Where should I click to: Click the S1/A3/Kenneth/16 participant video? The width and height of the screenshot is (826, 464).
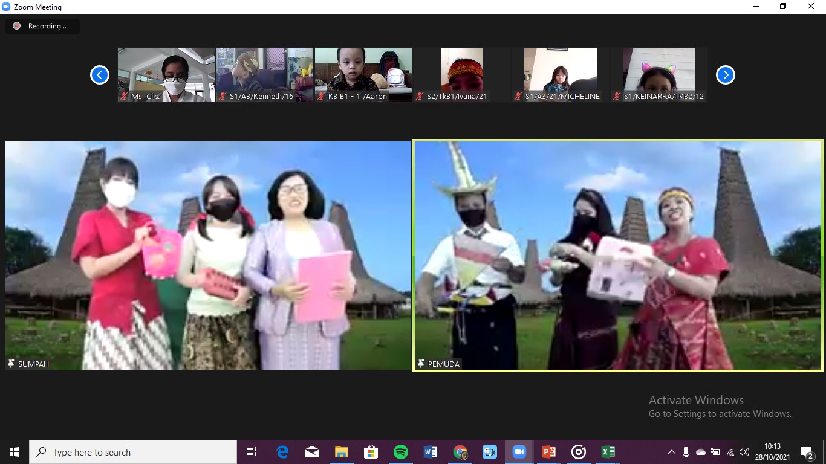[265, 74]
